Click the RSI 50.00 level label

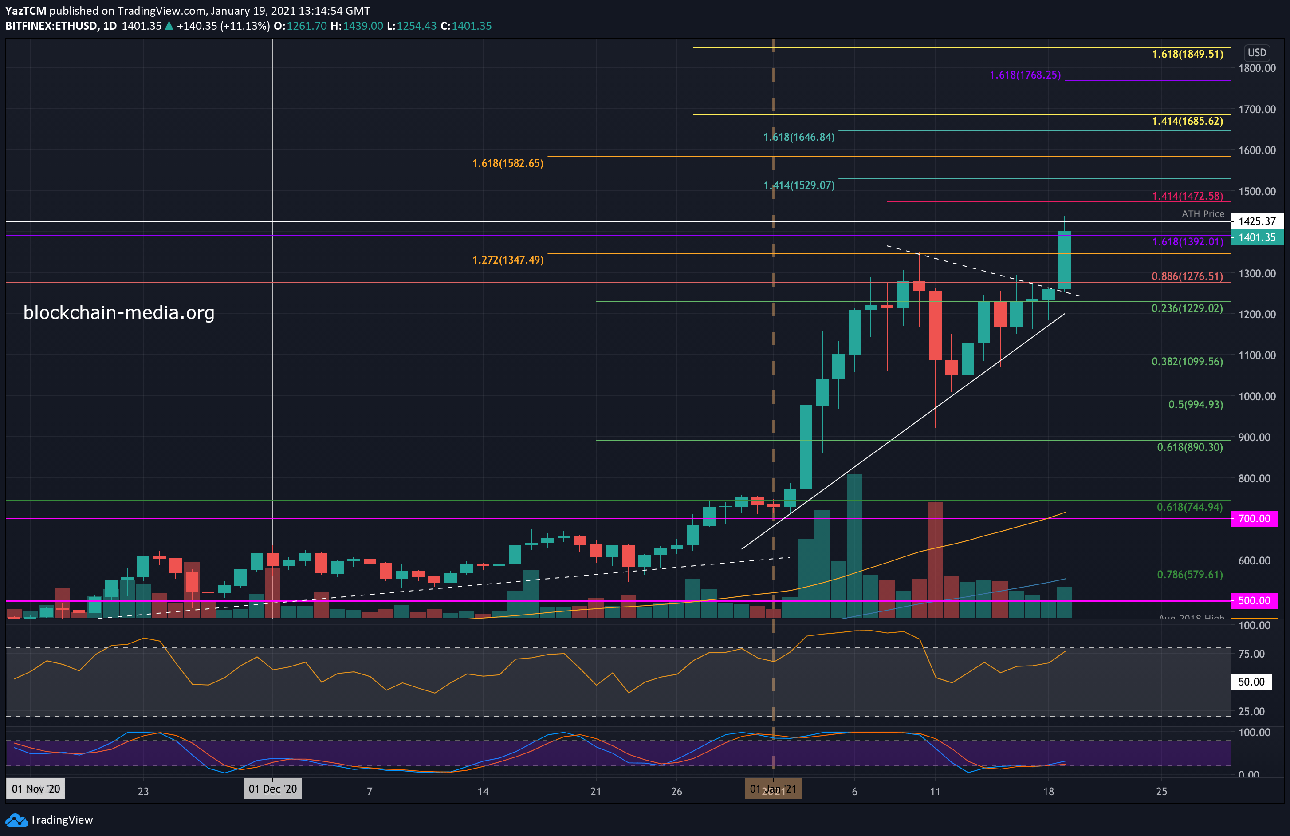pos(1251,682)
